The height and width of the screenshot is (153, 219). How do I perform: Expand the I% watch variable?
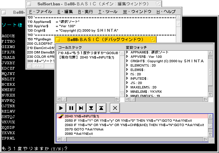pos(127,74)
